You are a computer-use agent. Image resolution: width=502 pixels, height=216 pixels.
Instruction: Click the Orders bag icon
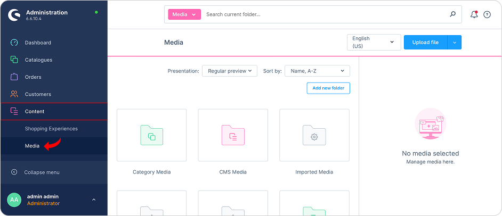(14, 77)
